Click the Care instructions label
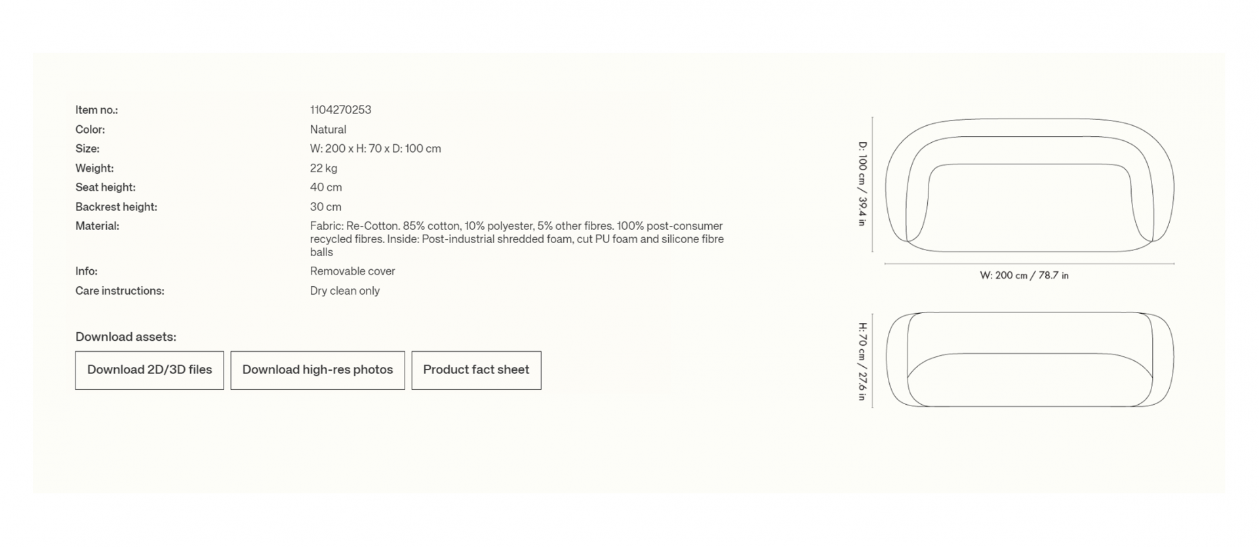This screenshot has height=547, width=1259. click(119, 291)
